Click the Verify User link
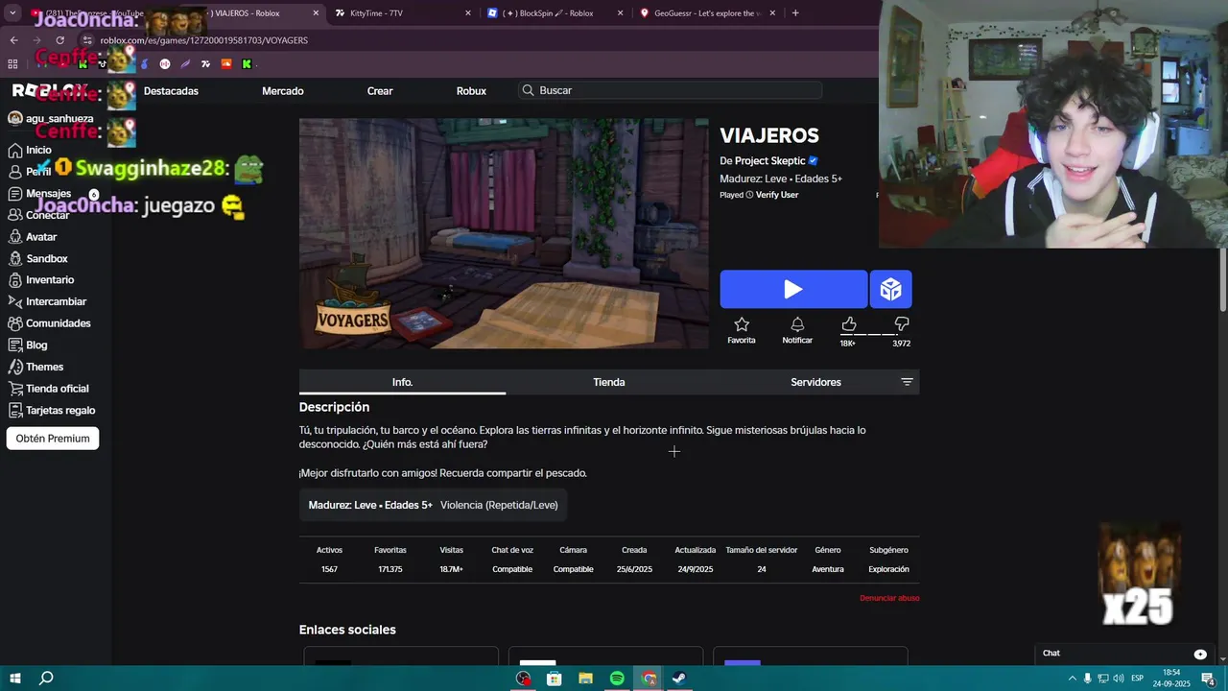 click(776, 195)
